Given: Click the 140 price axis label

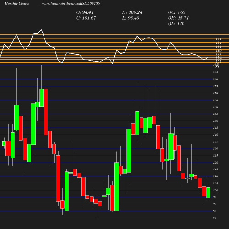Looking at the screenshot, I should [x=215, y=135].
